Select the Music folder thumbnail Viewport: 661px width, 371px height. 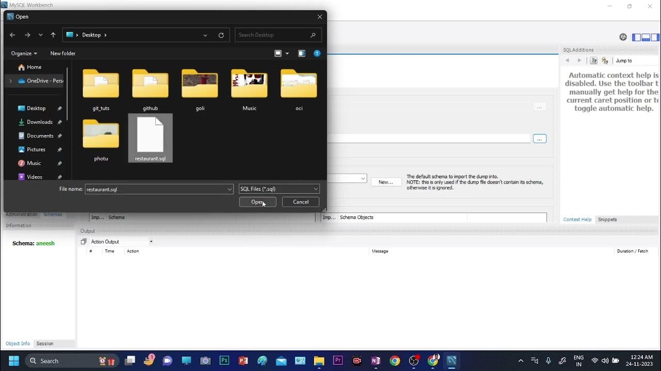pyautogui.click(x=249, y=90)
